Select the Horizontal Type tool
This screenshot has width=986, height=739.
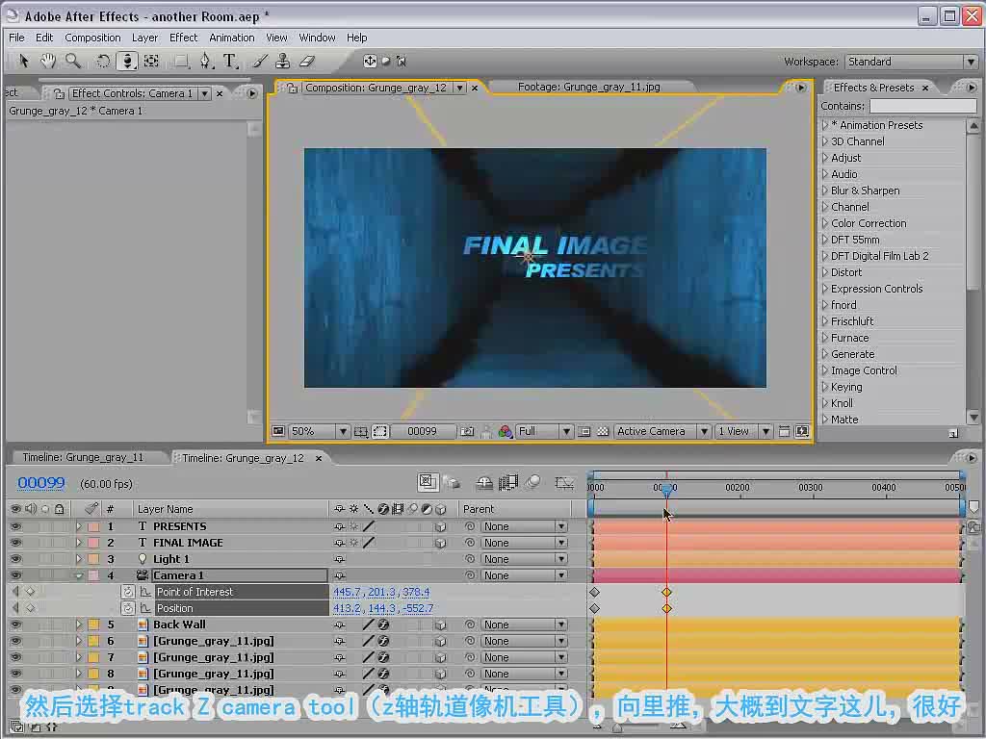[230, 61]
